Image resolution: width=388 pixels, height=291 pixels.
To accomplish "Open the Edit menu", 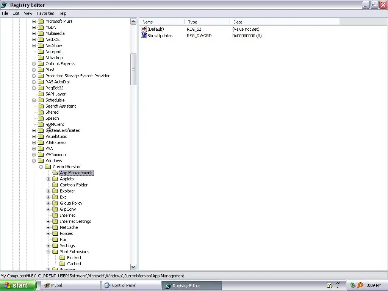I will 16,13.
